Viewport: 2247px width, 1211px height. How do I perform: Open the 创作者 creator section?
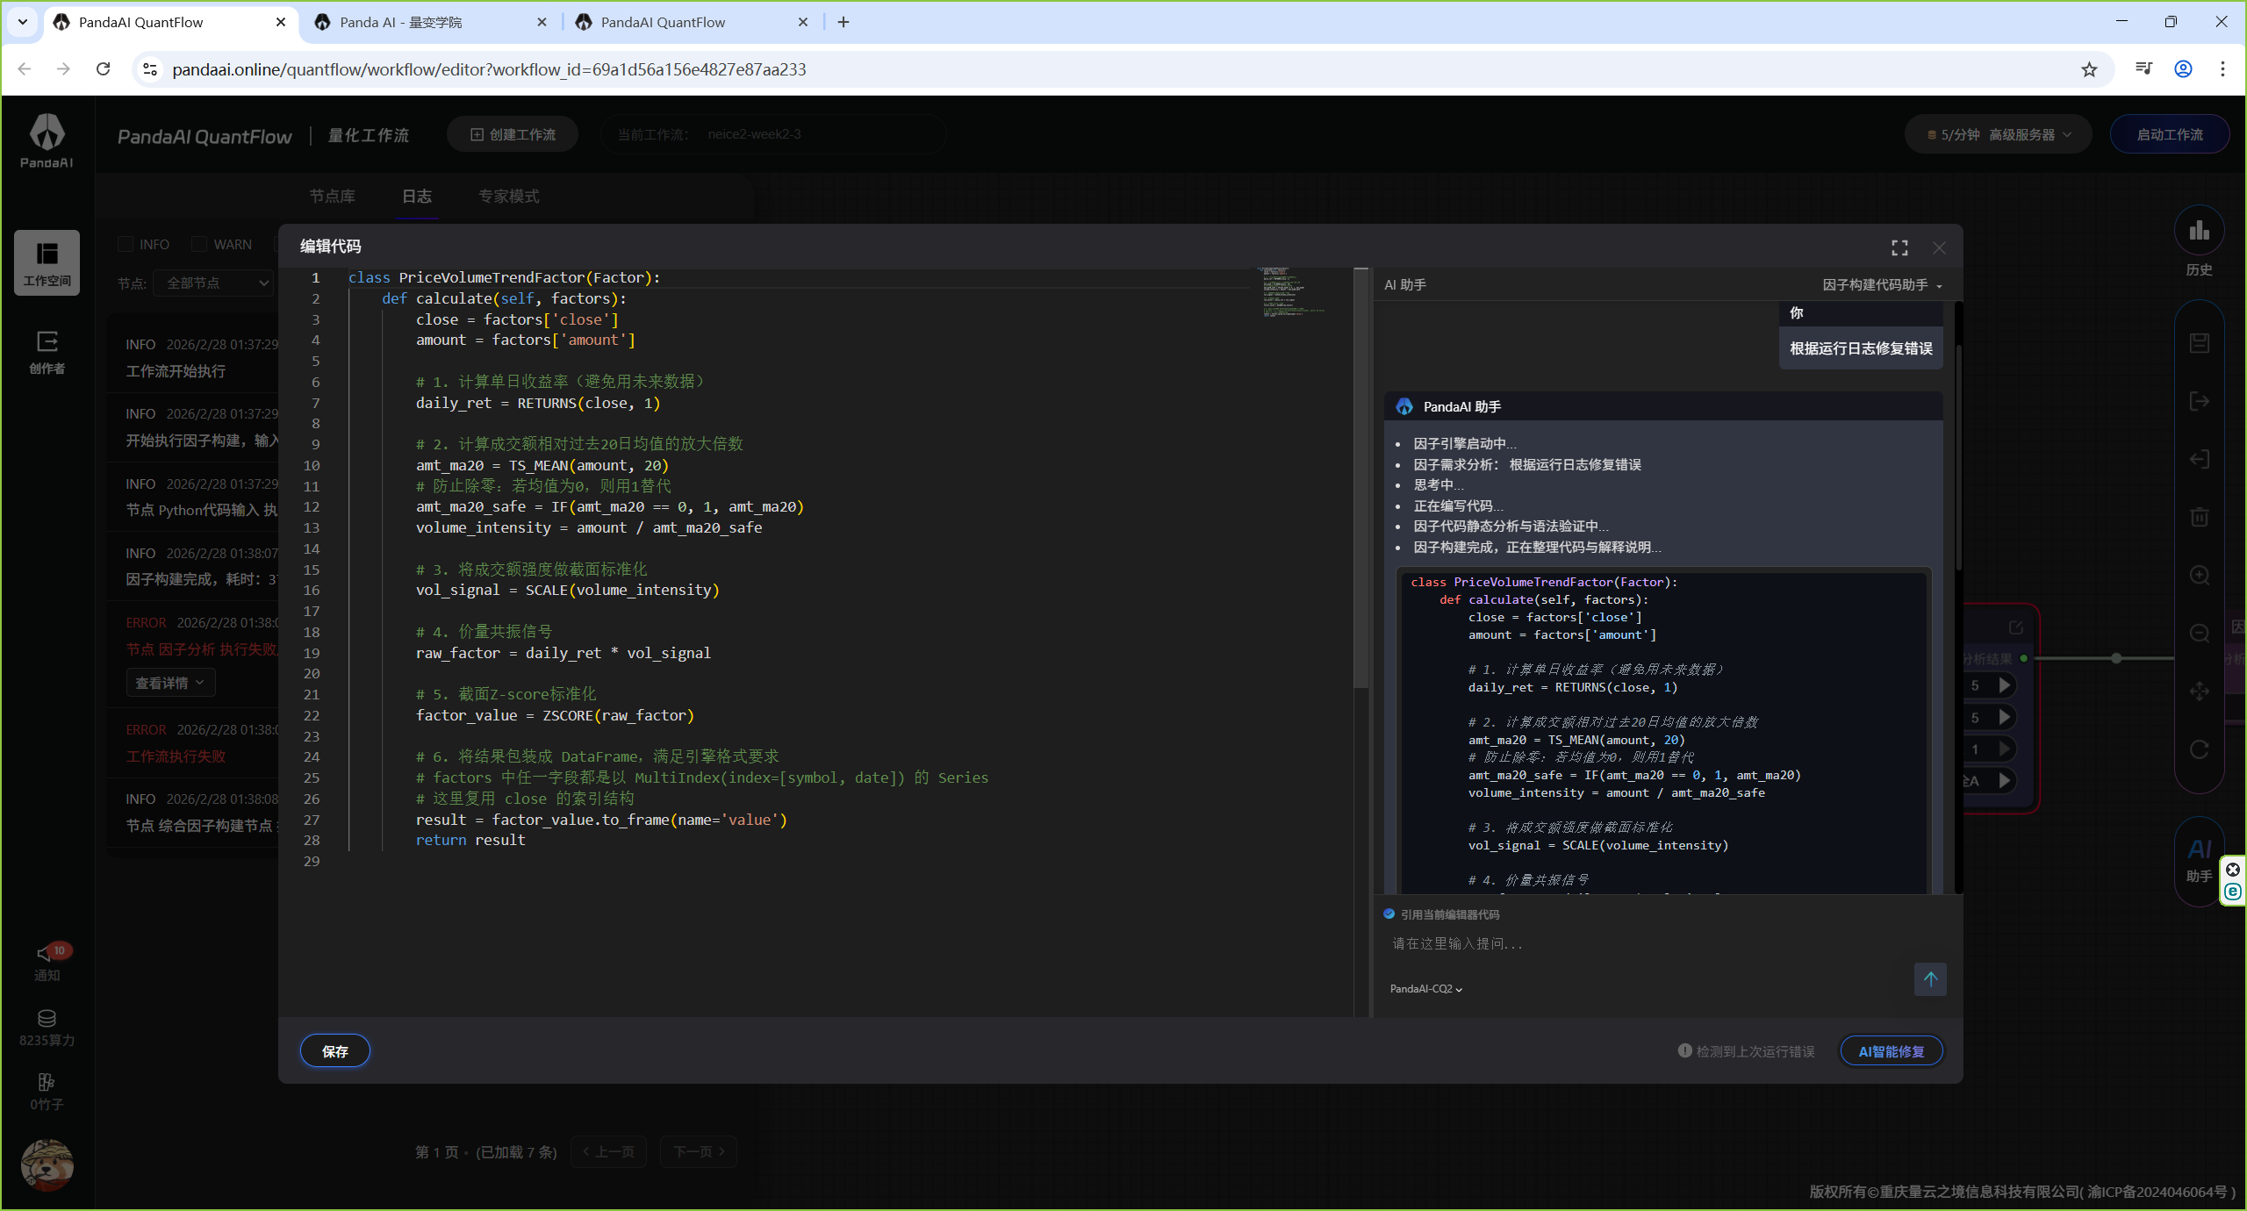(x=47, y=352)
